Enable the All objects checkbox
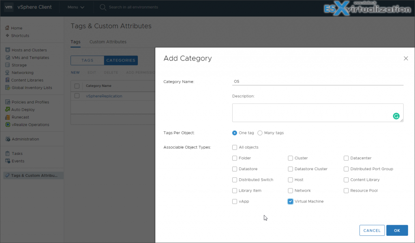This screenshot has height=243, width=415. 234,147
